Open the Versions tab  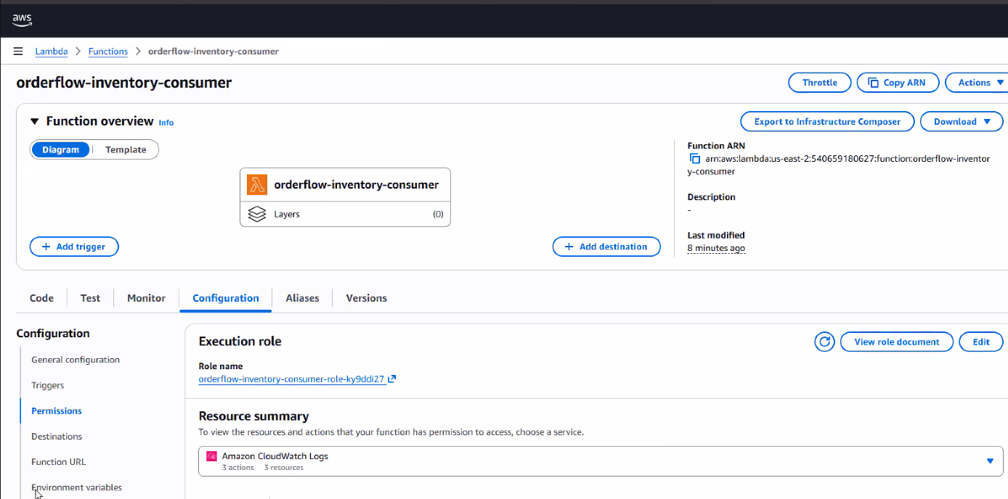tap(366, 298)
